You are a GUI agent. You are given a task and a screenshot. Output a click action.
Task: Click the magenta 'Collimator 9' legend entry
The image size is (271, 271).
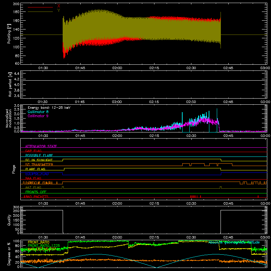click(x=38, y=116)
